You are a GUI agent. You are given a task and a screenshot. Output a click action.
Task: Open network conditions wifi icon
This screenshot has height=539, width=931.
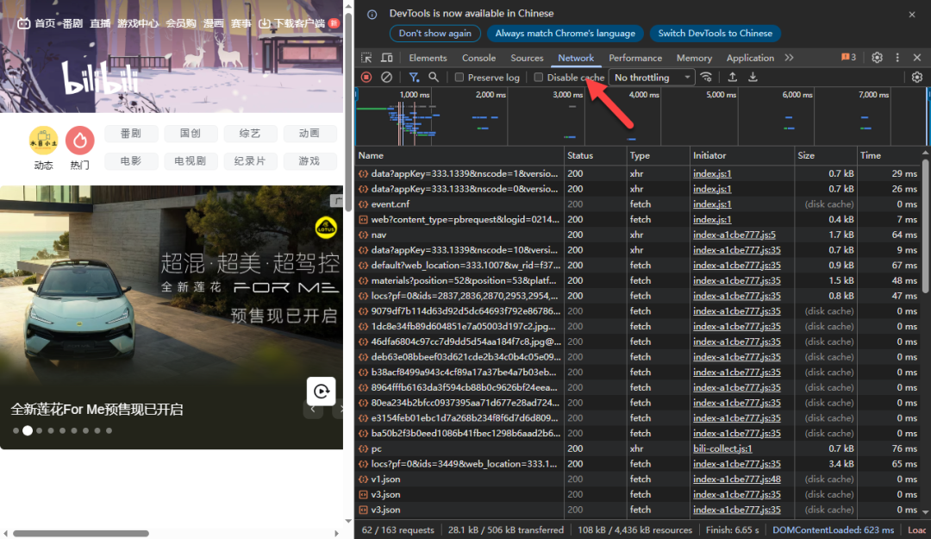[x=707, y=78]
